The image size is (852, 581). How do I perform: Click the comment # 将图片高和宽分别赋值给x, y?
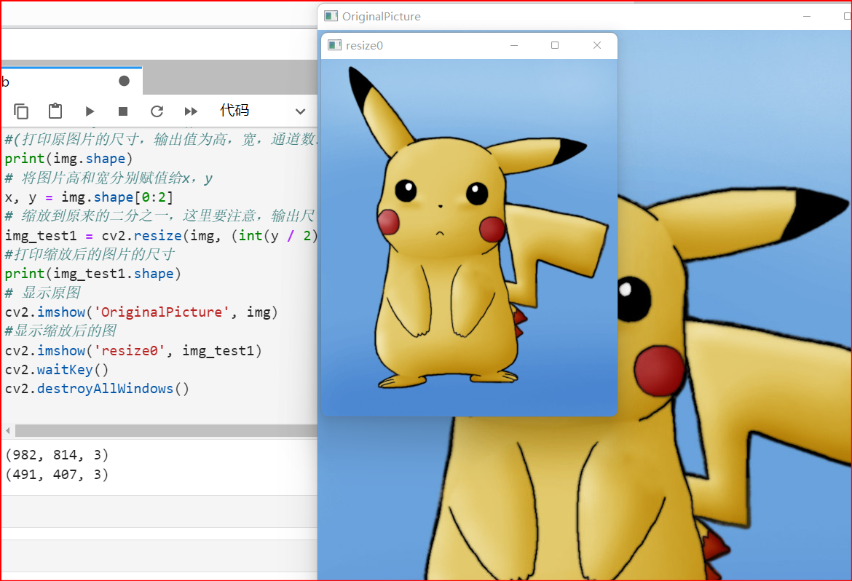point(109,178)
